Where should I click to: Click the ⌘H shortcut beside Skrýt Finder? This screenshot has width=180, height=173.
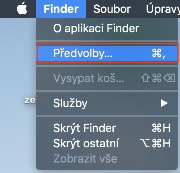tap(161, 128)
